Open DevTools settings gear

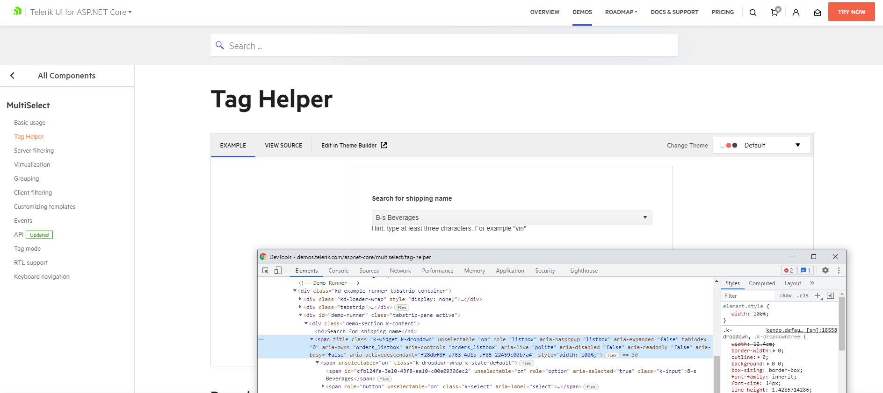tap(825, 271)
